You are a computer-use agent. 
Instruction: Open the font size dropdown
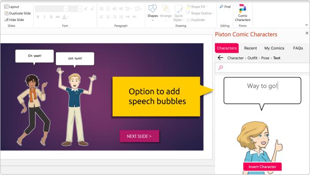click(x=80, y=9)
